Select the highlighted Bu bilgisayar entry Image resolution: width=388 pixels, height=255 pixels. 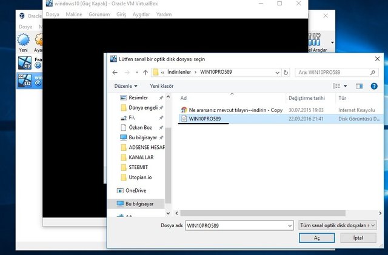[x=136, y=204]
